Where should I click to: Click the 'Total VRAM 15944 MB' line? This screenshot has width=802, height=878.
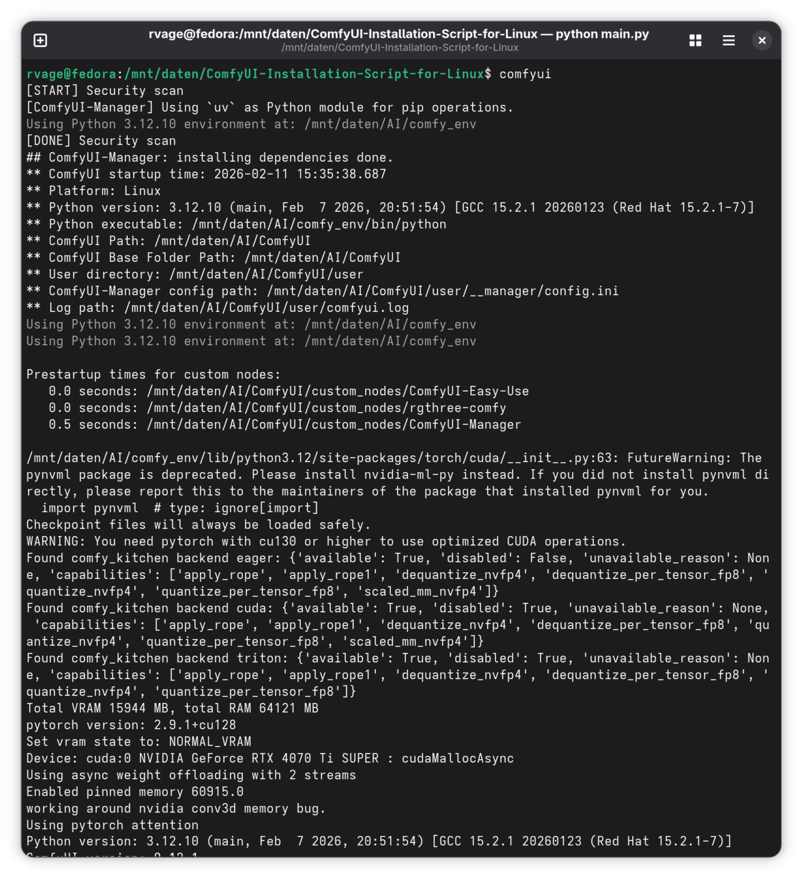(x=172, y=709)
